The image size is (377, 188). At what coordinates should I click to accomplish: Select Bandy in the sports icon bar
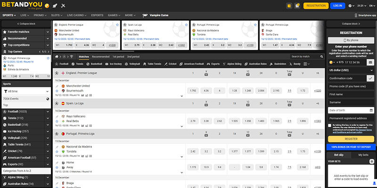click(x=295, y=64)
